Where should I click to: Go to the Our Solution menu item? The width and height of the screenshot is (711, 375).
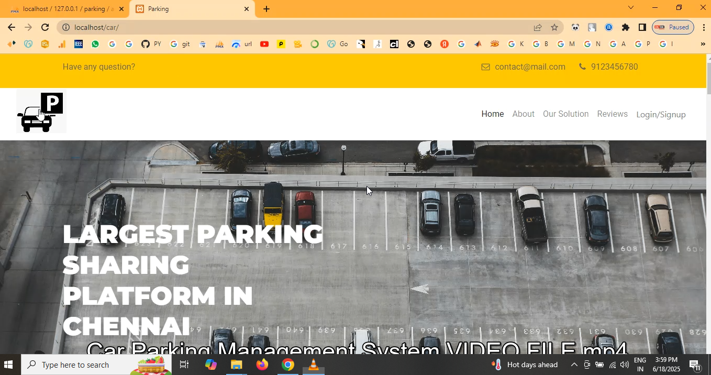coord(565,114)
